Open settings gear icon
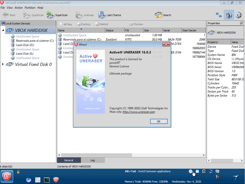The width and height of the screenshot is (245, 184). (239, 15)
